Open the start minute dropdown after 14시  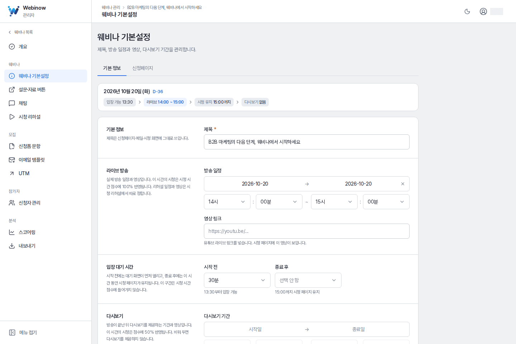(x=279, y=202)
